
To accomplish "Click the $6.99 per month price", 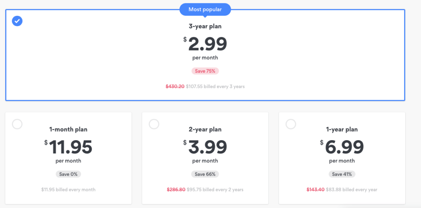I will (x=344, y=147).
